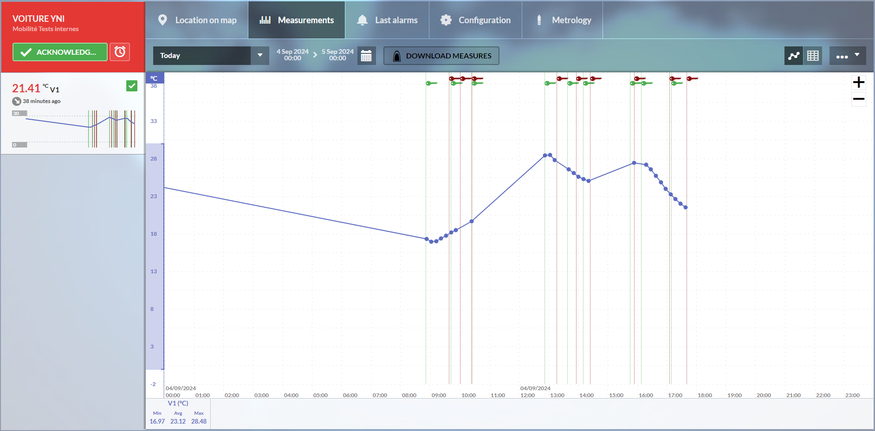
Task: Click the last red alarm marker
Action: point(692,78)
